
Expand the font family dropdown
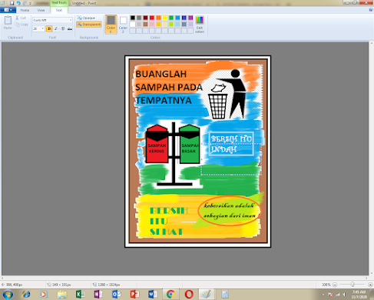(71, 20)
